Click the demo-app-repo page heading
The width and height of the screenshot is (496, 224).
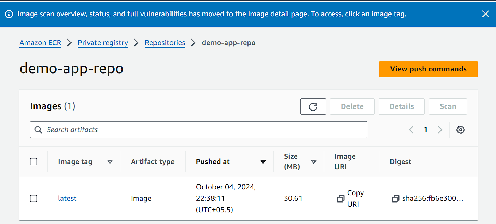[x=72, y=69]
